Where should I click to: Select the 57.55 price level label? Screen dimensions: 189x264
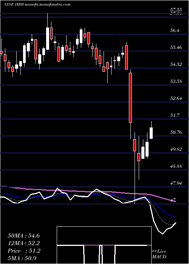tap(177, 10)
